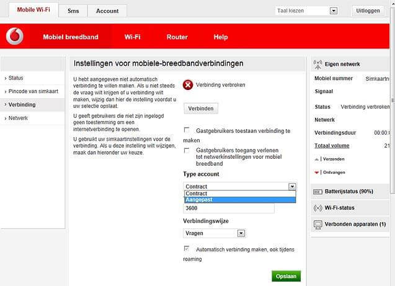Choose Contract option in the dropdown list
Screen dimensions: 395x286
[240, 194]
